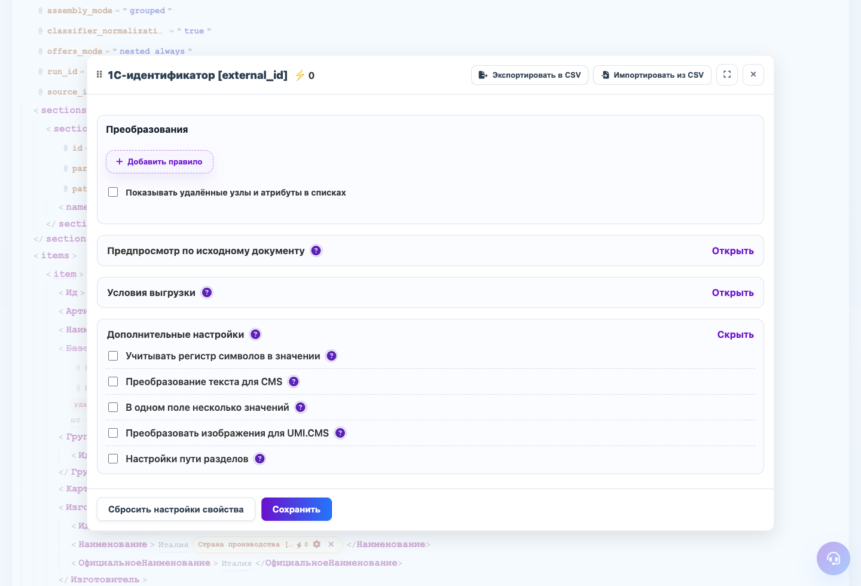This screenshot has width=861, height=586.
Task: Open help for Дополнительные настройки
Action: click(255, 334)
